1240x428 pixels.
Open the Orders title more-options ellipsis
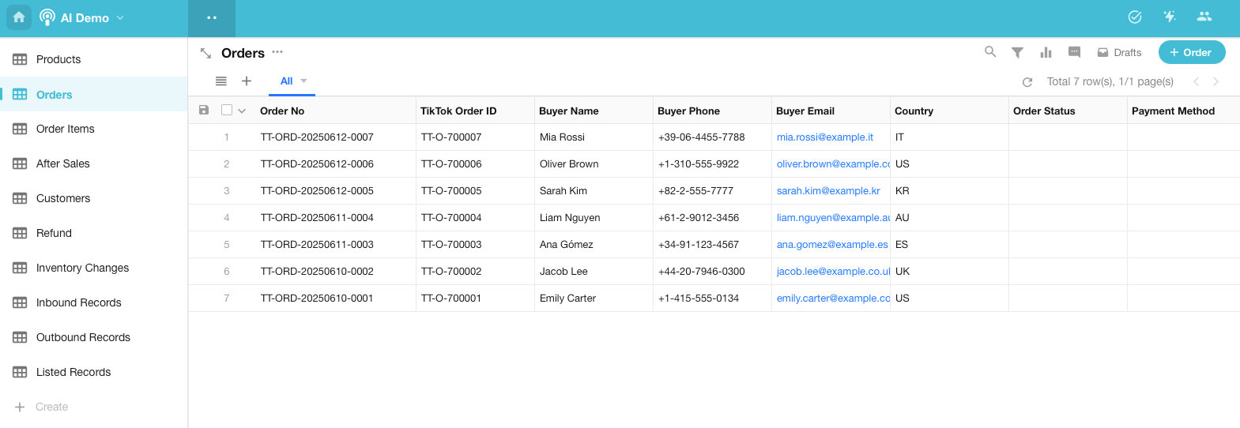coord(277,52)
